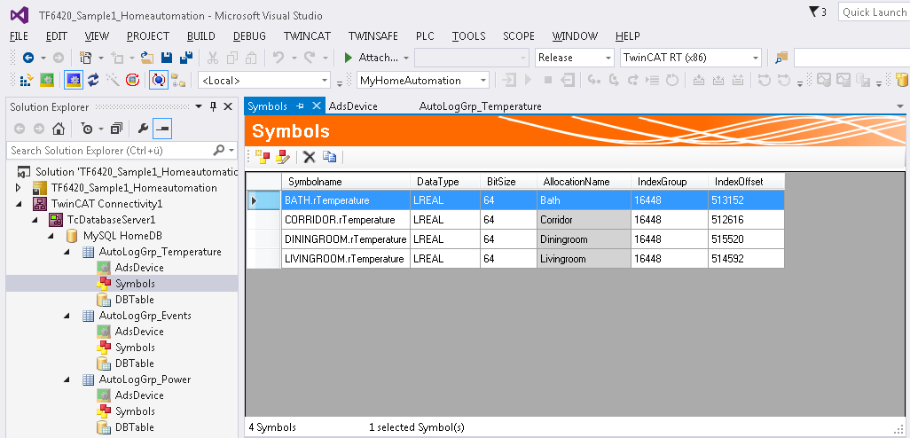Collapse the MySQL HomeDB node
The width and height of the screenshot is (910, 438).
pyautogui.click(x=50, y=236)
